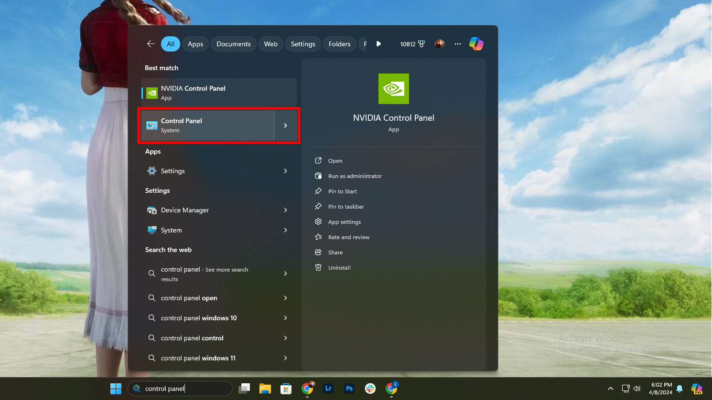This screenshot has height=400, width=712.
Task: Click the Microsoft Rewards points medal icon
Action: click(421, 44)
